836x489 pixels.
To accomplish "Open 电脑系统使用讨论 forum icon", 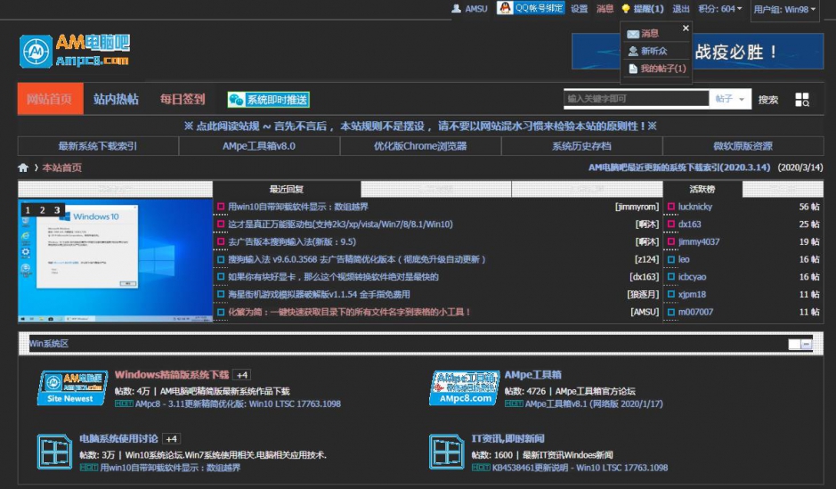I will [x=54, y=452].
